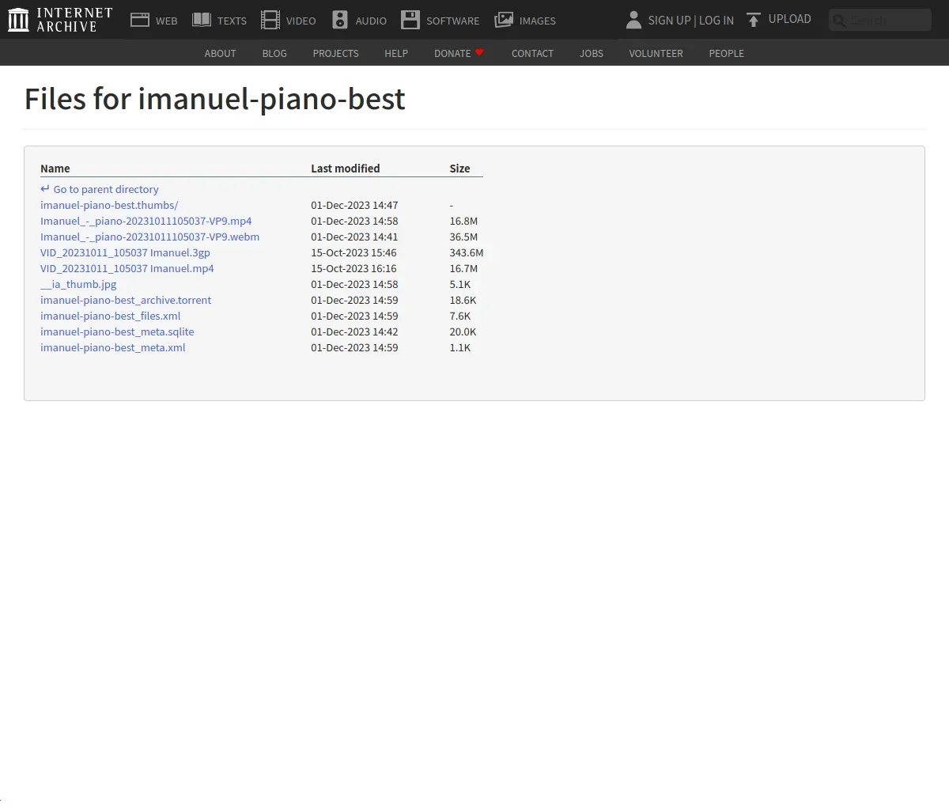949x807 pixels.
Task: Open the TEXTS menu label
Action: pyautogui.click(x=233, y=21)
